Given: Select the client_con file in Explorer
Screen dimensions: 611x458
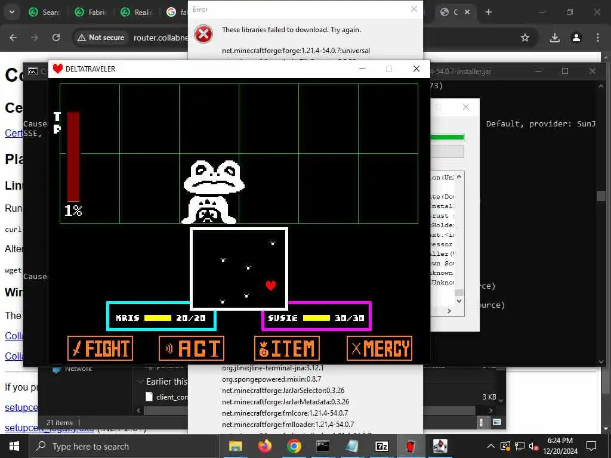Looking at the screenshot, I should coord(167,397).
